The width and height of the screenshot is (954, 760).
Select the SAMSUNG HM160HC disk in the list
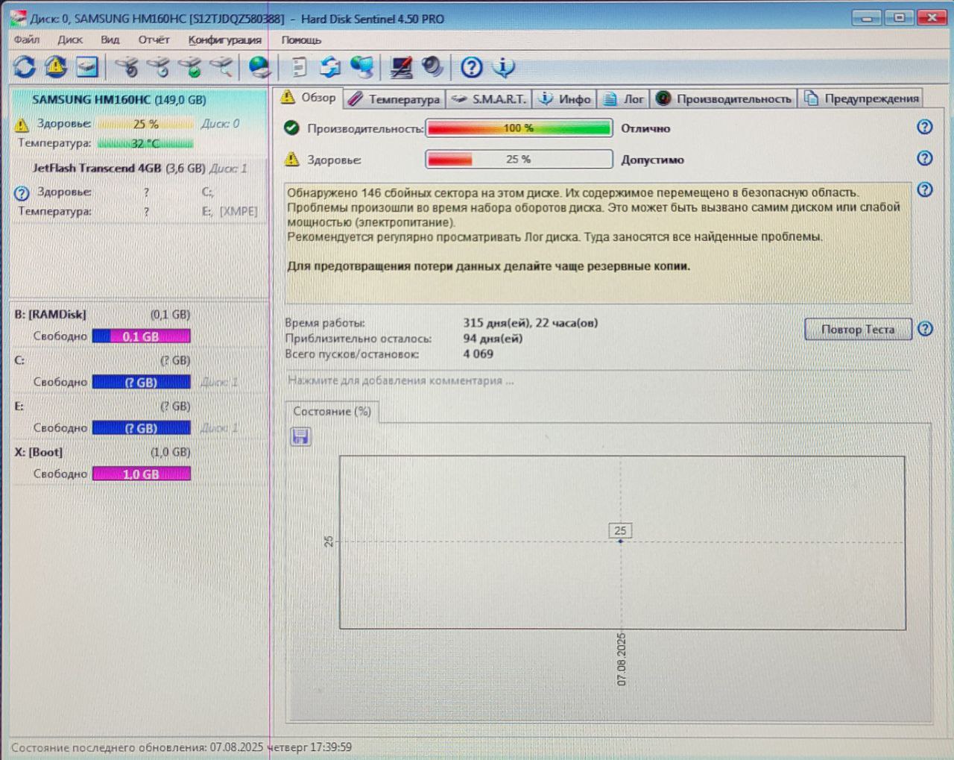pyautogui.click(x=119, y=100)
